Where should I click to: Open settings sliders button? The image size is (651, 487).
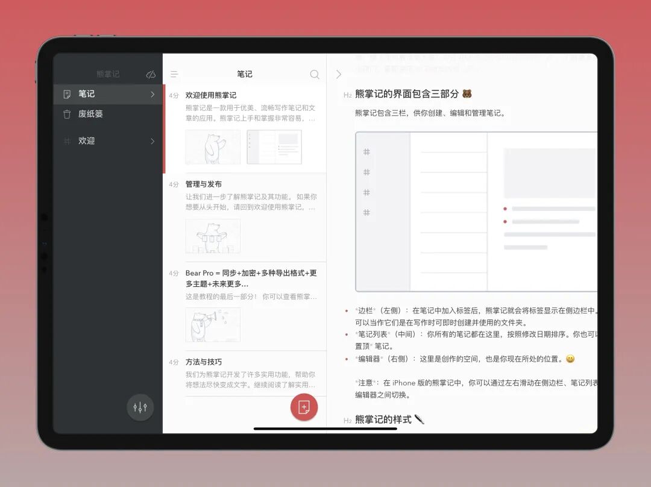(x=140, y=407)
